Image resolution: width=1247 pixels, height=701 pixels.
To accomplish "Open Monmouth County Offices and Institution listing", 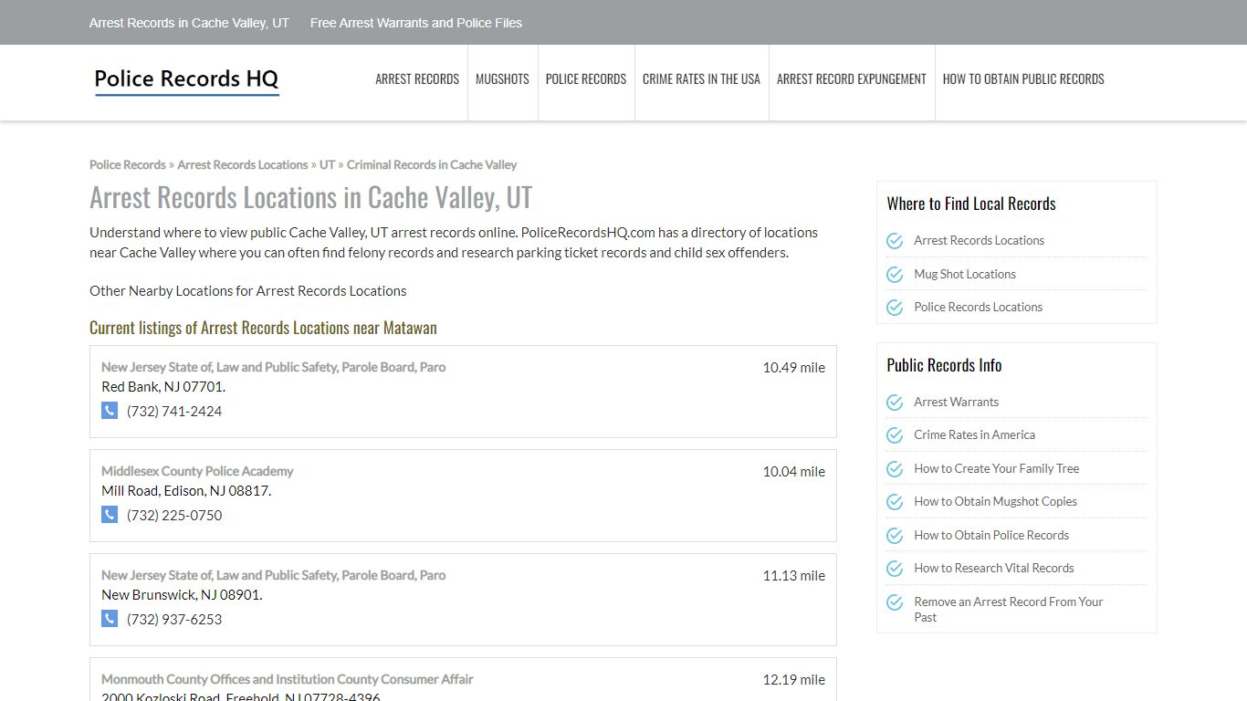I will [x=288, y=679].
